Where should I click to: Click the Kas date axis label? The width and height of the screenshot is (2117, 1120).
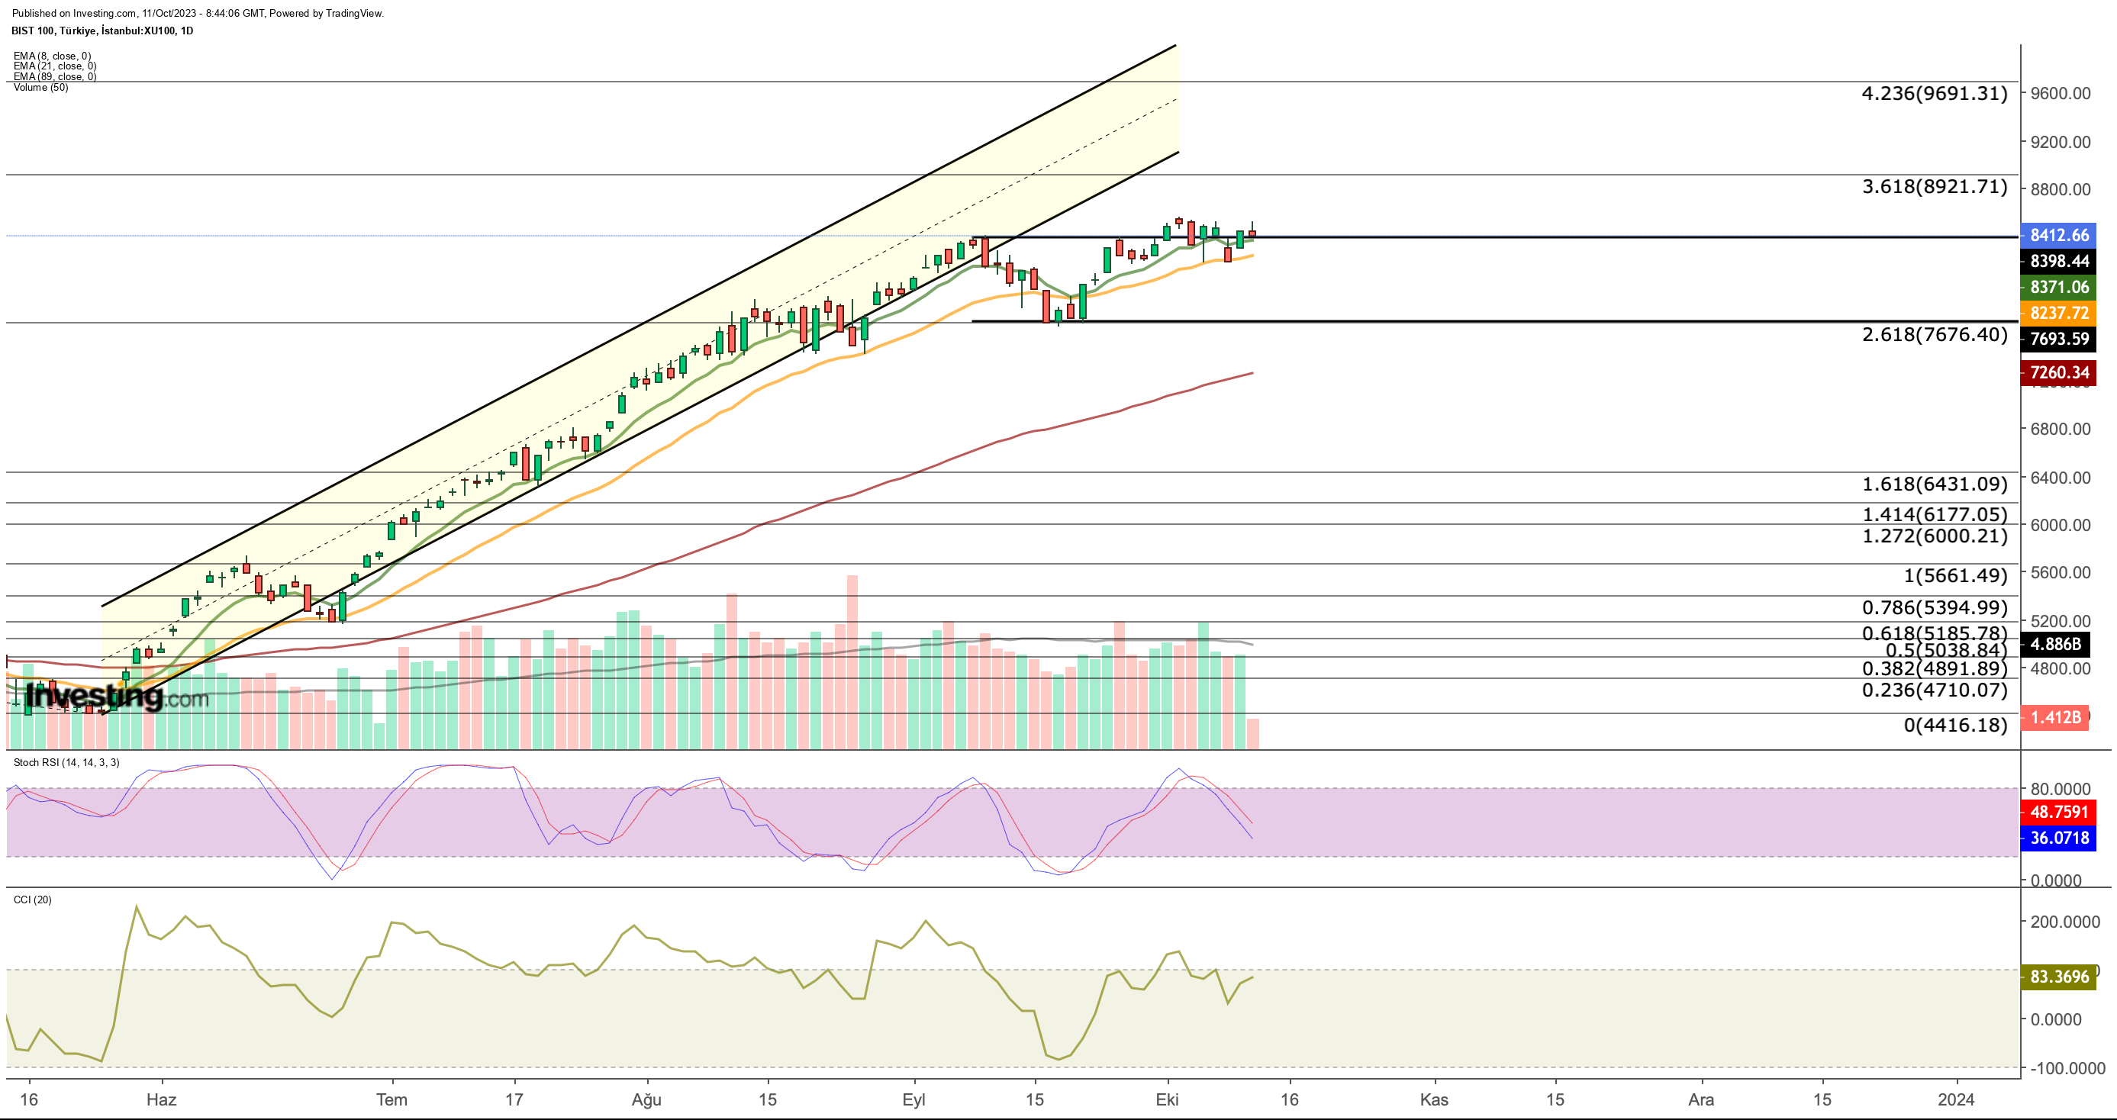click(1434, 1099)
